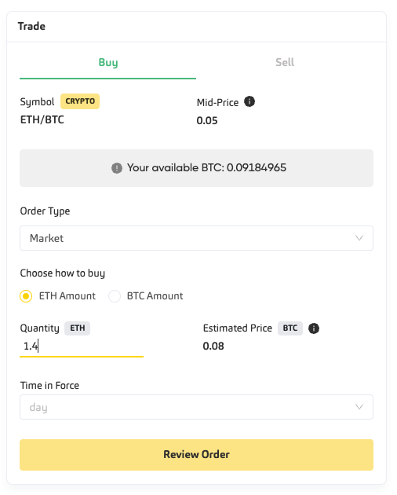397x495 pixels.
Task: Select the ETH Amount radio button
Action: (26, 296)
